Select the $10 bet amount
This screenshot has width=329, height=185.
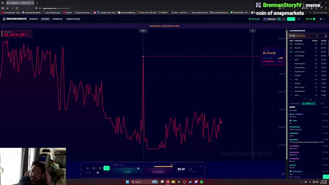click(x=100, y=168)
